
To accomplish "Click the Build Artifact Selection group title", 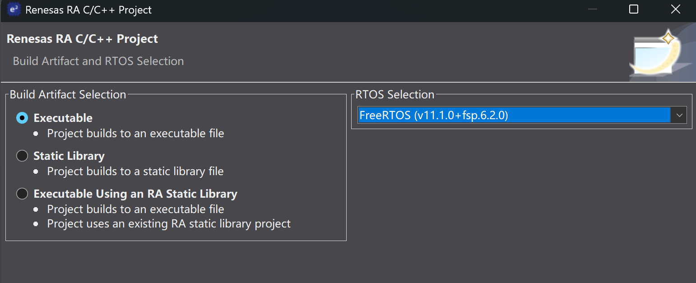I will [68, 94].
